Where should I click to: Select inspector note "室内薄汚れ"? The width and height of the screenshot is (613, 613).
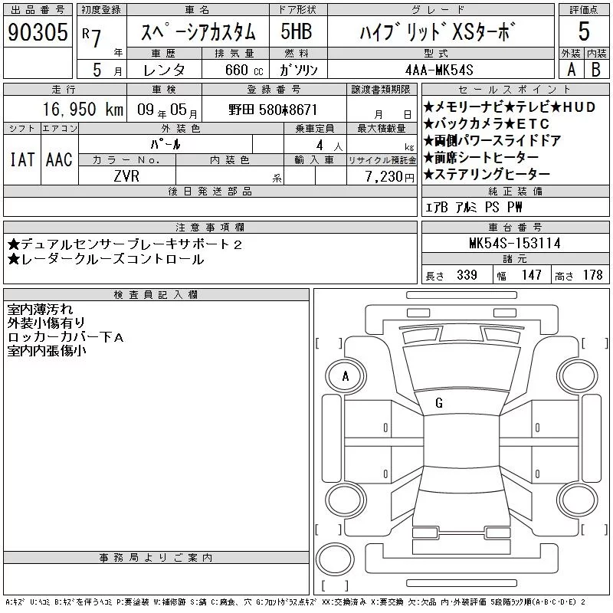(40, 310)
